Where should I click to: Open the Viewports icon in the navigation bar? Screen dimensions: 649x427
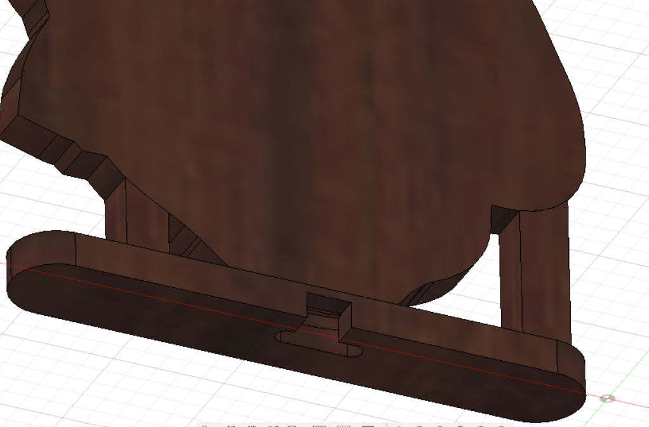coord(368,425)
